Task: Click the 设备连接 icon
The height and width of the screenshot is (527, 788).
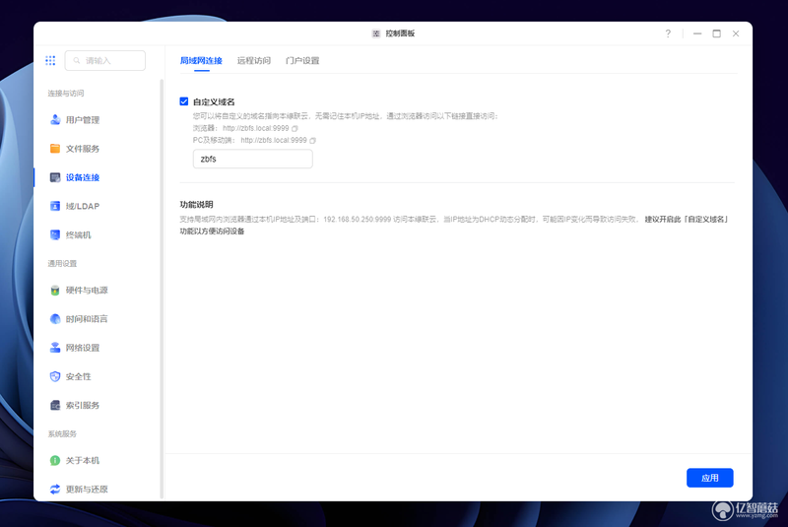Action: tap(55, 177)
